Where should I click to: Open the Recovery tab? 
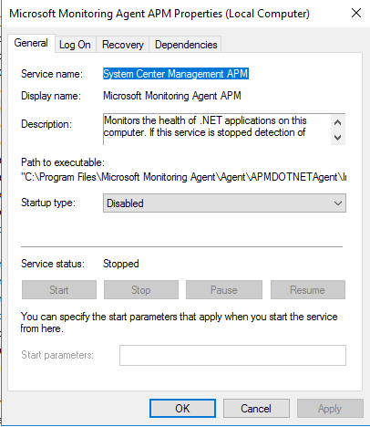(123, 45)
